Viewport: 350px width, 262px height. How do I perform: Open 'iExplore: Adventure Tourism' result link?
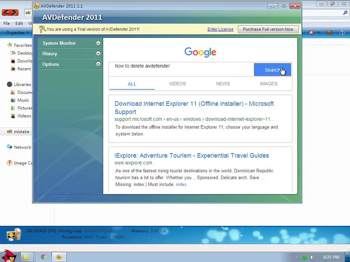point(192,156)
